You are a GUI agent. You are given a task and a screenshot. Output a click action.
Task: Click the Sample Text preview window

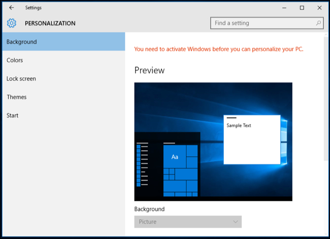point(252,140)
